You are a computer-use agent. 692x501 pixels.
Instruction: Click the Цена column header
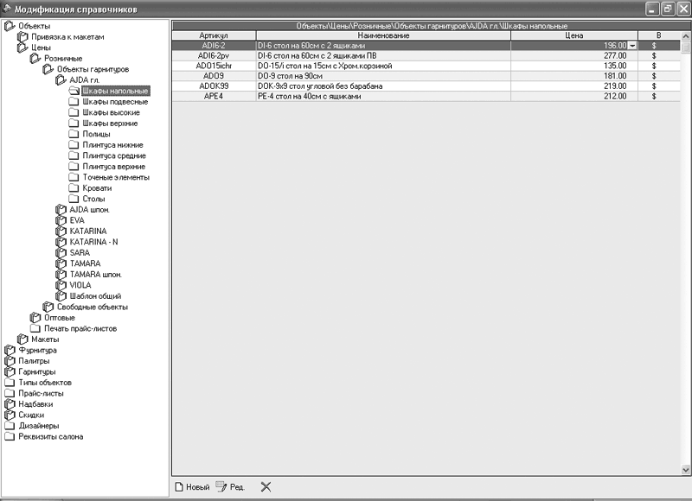pyautogui.click(x=574, y=35)
